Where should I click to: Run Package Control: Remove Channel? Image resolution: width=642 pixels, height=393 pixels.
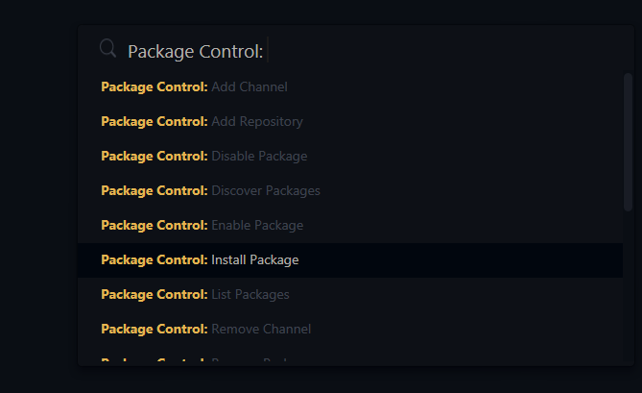click(261, 330)
